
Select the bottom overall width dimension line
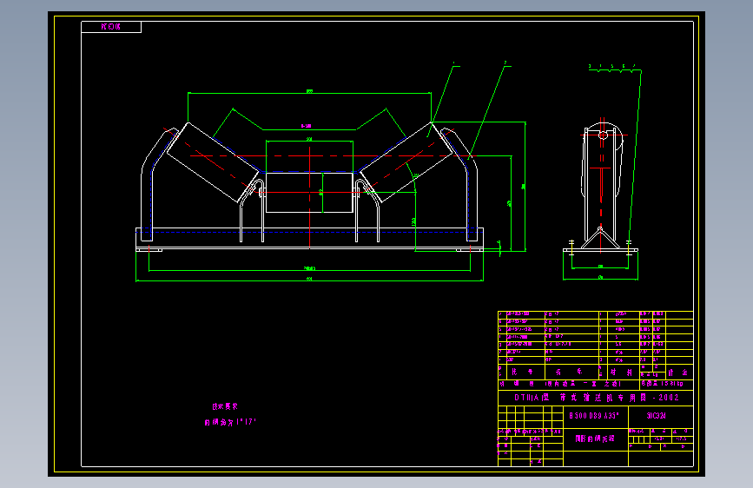click(x=309, y=280)
